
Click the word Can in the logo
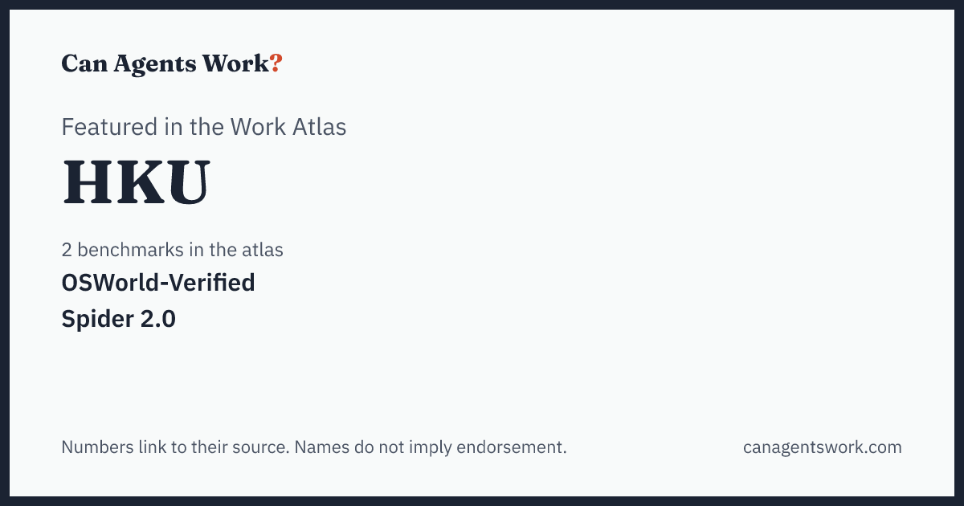[x=84, y=63]
